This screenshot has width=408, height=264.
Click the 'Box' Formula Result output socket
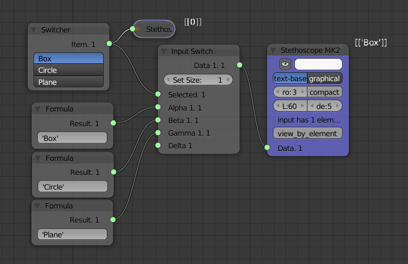(113, 123)
